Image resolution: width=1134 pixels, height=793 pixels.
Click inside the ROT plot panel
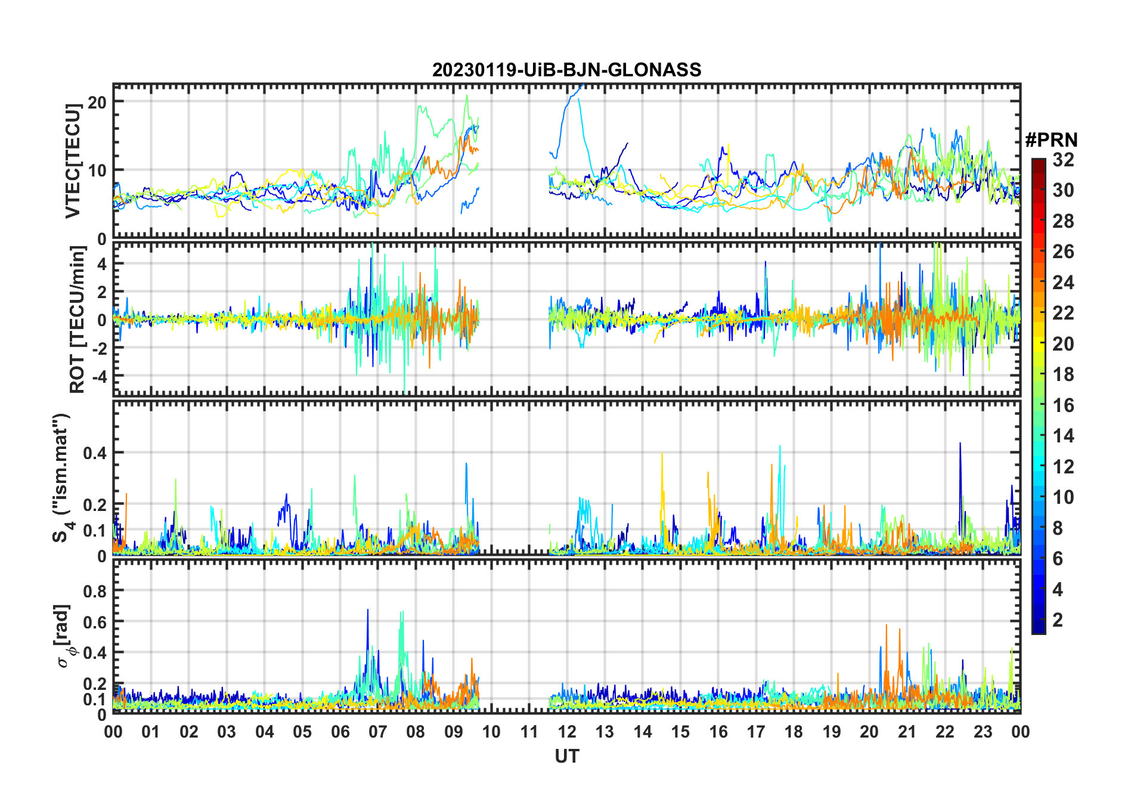point(566,318)
